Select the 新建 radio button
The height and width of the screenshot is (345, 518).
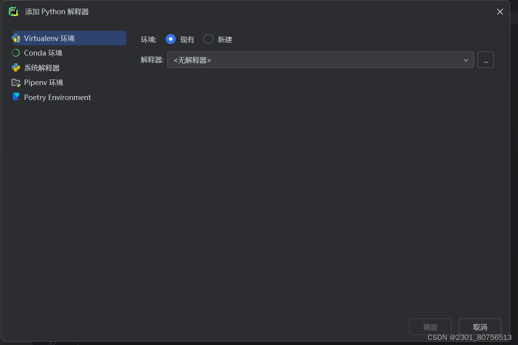tap(209, 39)
